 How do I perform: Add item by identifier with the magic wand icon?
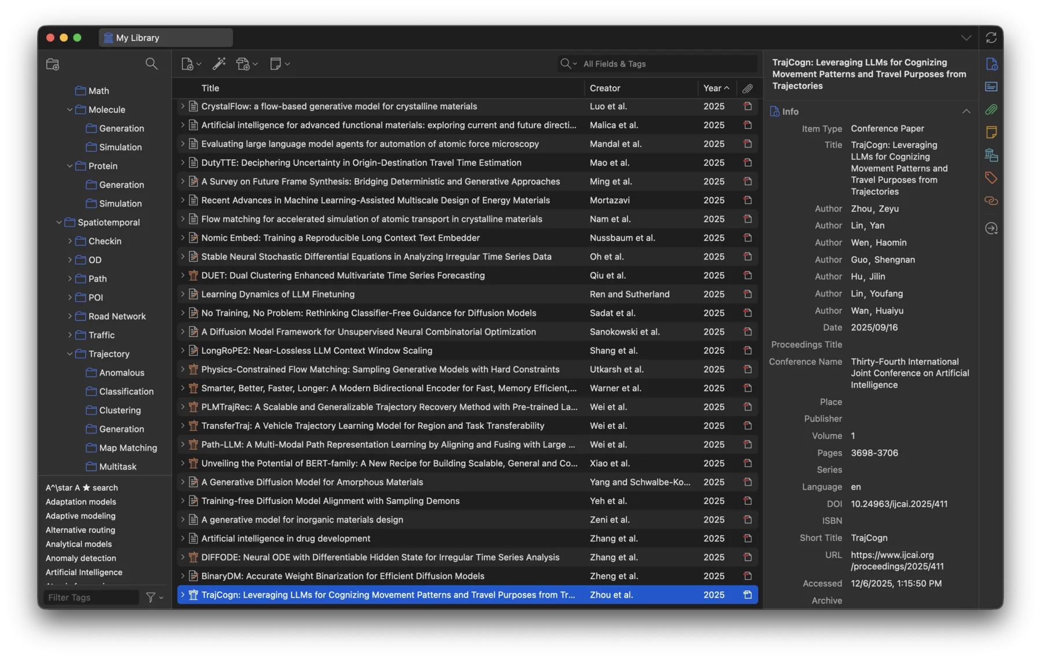pos(219,64)
